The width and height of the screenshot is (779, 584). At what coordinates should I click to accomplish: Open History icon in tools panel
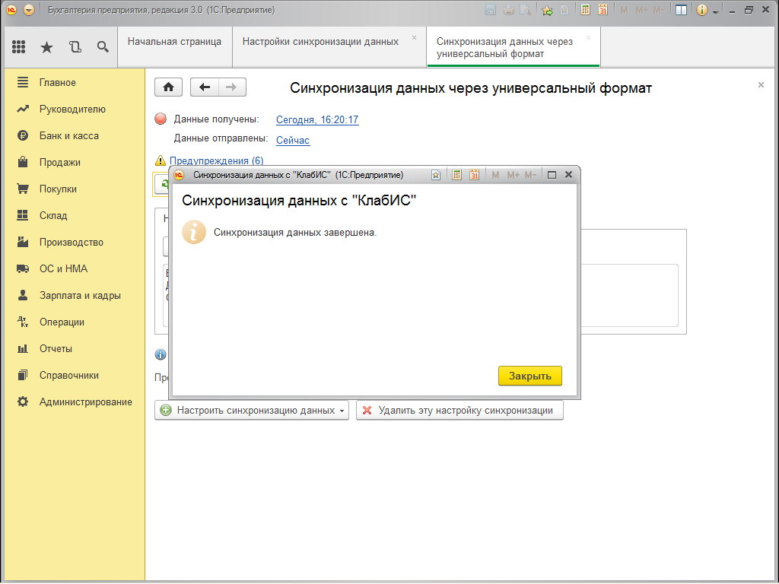(x=75, y=46)
